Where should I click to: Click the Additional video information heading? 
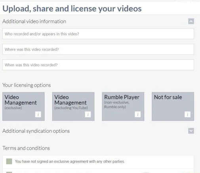[34, 21]
